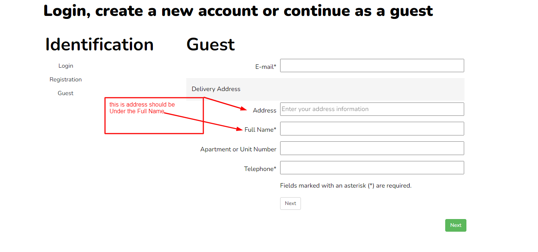The height and width of the screenshot is (252, 538).
Task: Focus the Apartment or Unit Number field
Action: (x=372, y=148)
